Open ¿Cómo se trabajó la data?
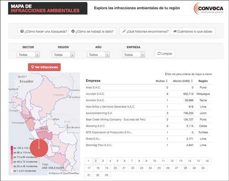The height and width of the screenshot is (181, 229). (92, 31)
